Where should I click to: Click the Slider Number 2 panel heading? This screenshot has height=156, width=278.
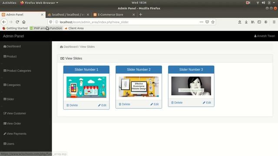pos(139,69)
